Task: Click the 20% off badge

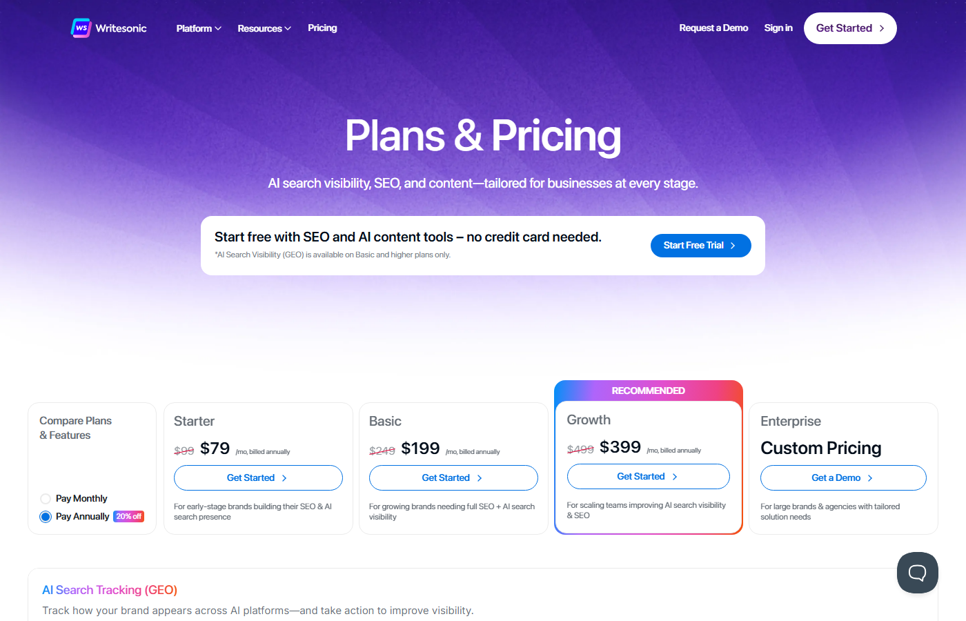Action: 128,516
